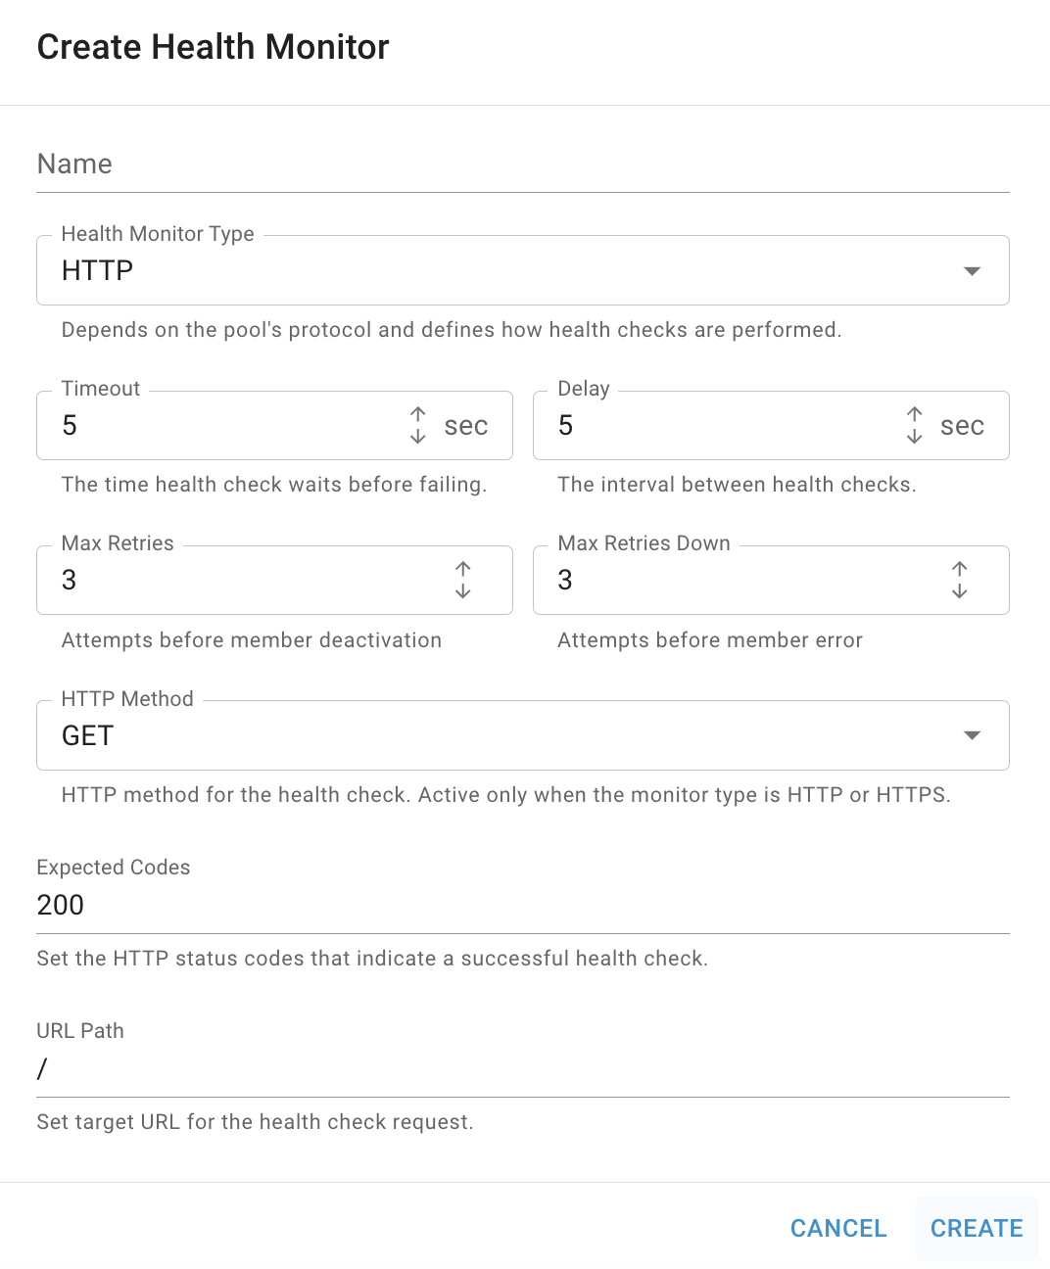The height and width of the screenshot is (1269, 1050).
Task: Click the Timeout decrease arrow
Action: tap(418, 436)
